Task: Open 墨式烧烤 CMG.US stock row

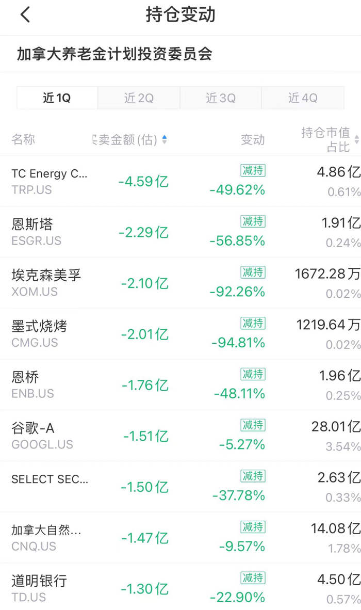Action: pos(39,334)
